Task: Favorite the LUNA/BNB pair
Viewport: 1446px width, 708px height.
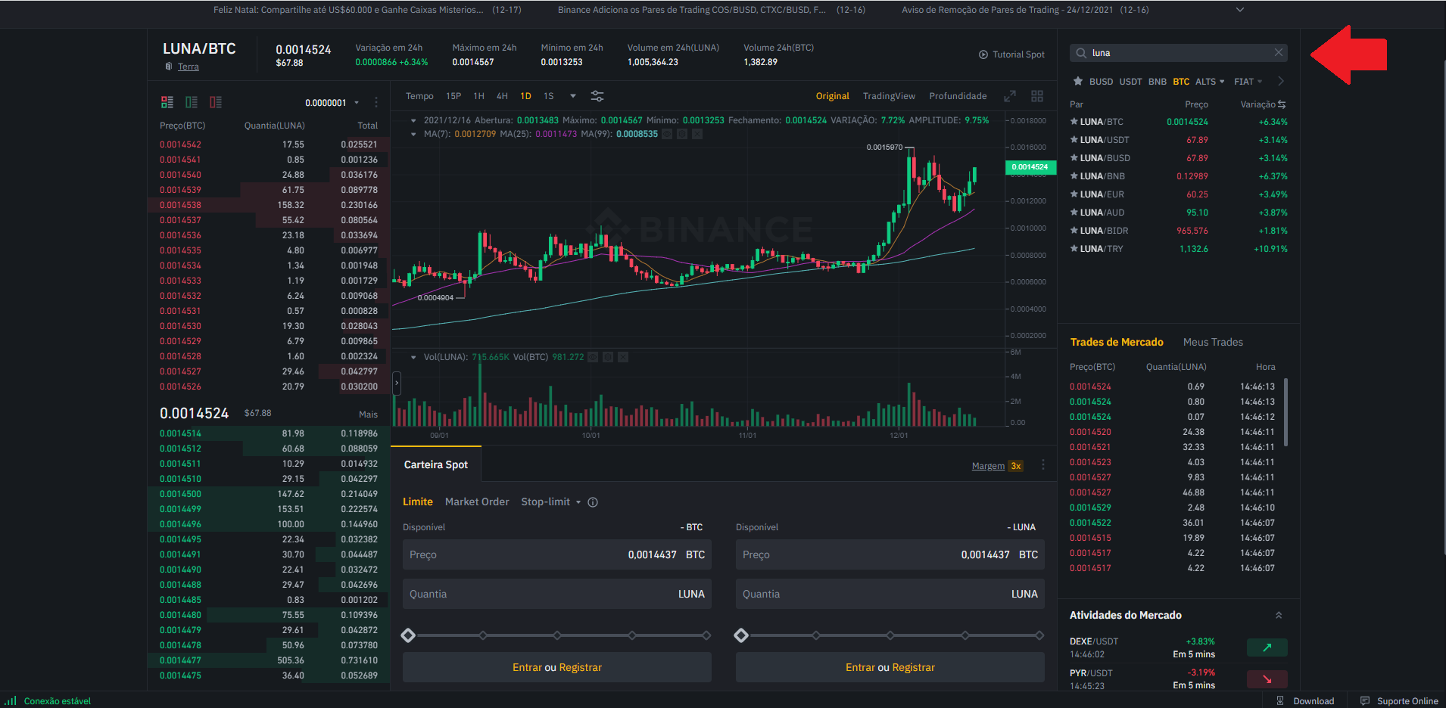Action: point(1074,176)
